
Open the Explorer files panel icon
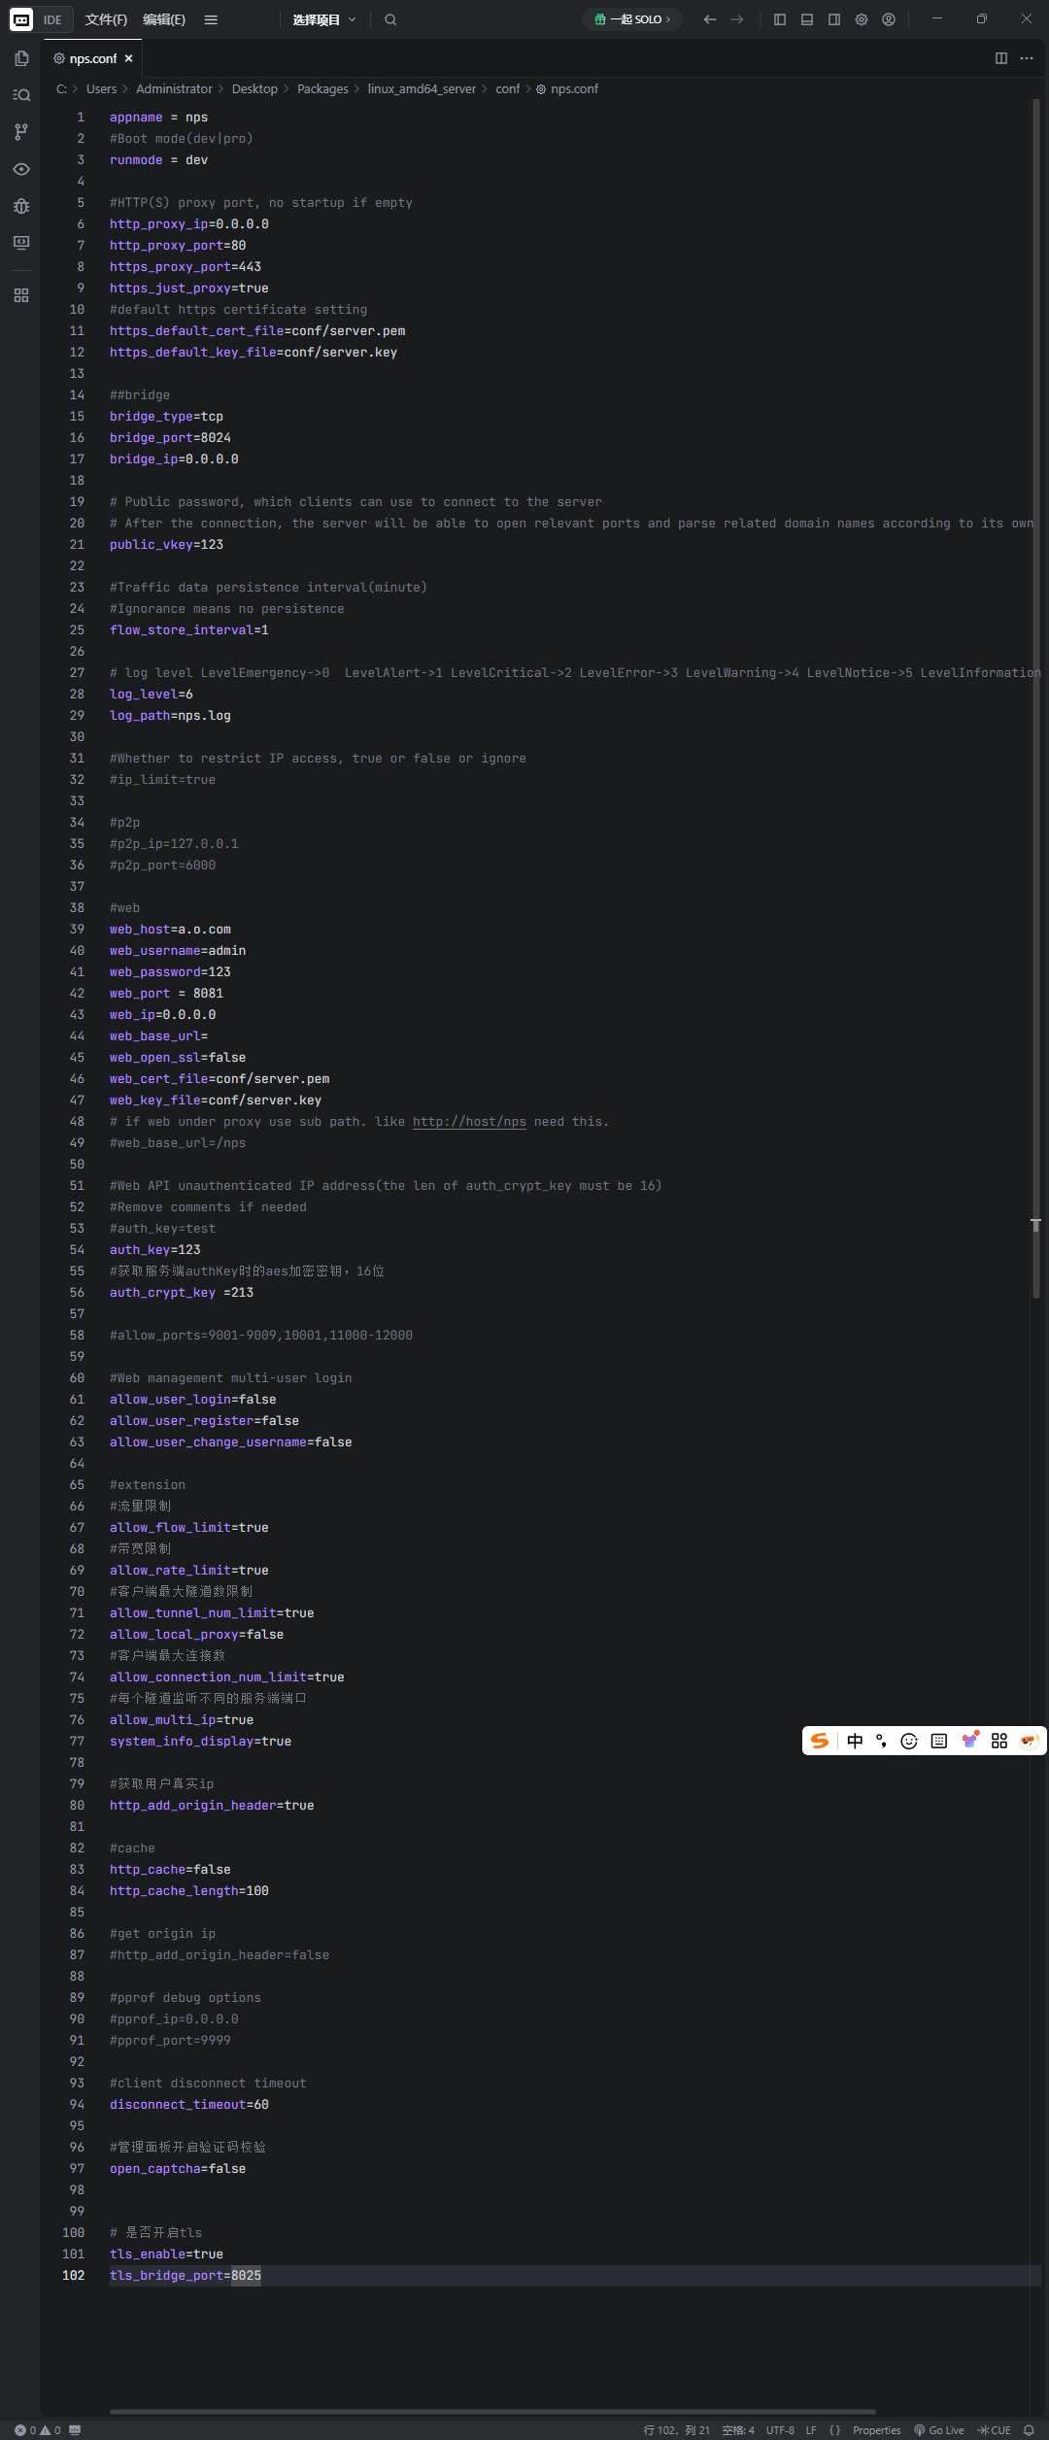coord(21,58)
